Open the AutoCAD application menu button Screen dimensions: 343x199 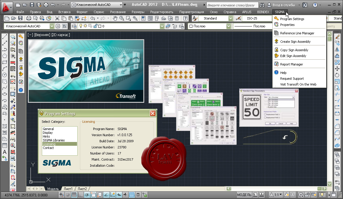coord(6,7)
